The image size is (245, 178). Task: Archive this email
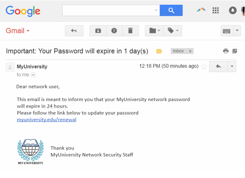[98, 31]
